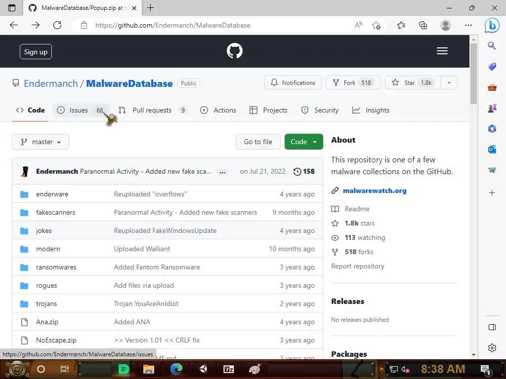Open the Ana.zip file

point(47,322)
